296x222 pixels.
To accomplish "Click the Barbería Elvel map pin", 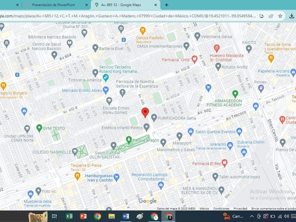I will coord(95,48).
